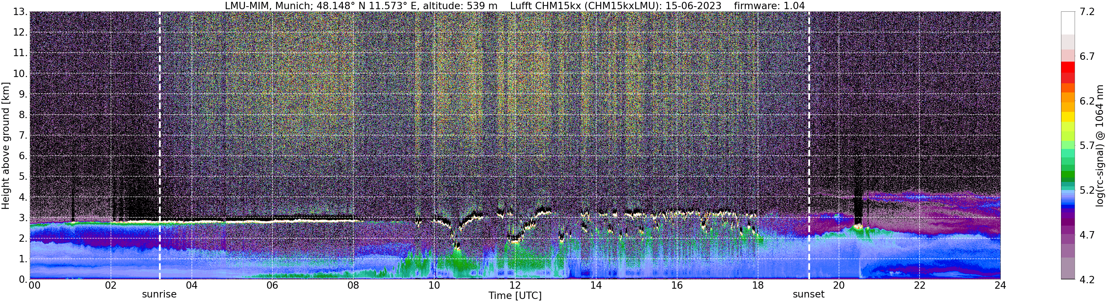Click the 'sunrise' label below the axis
The height and width of the screenshot is (303, 1107).
click(x=159, y=295)
